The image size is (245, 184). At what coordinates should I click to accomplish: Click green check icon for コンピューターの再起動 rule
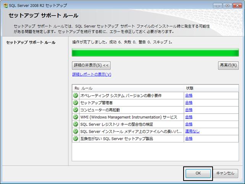tap(76, 110)
